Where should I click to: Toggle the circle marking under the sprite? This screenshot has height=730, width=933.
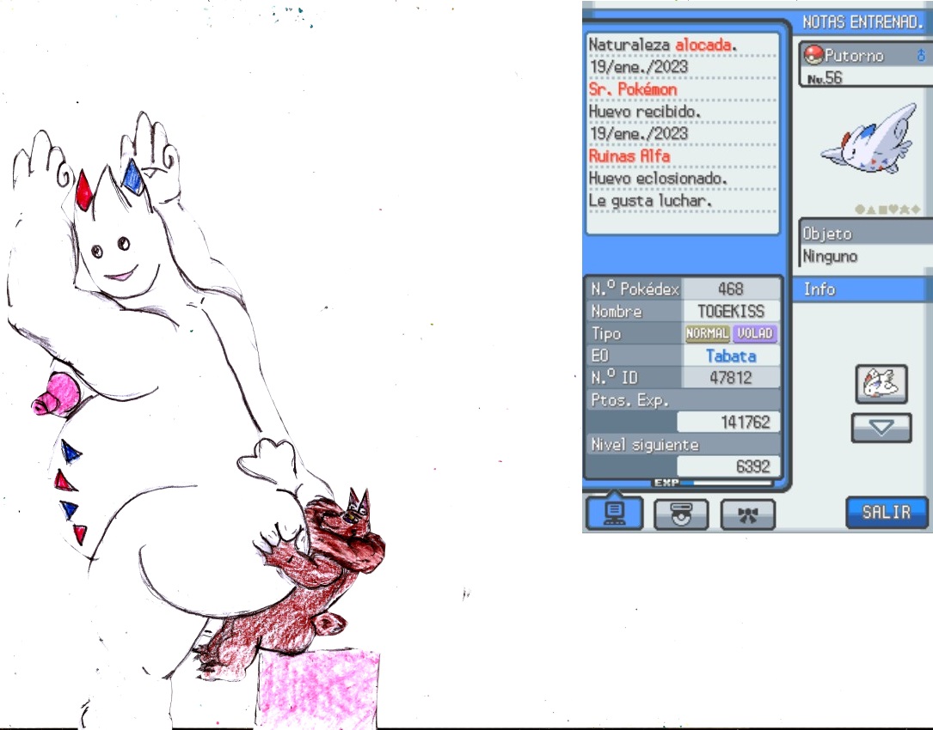click(x=859, y=210)
